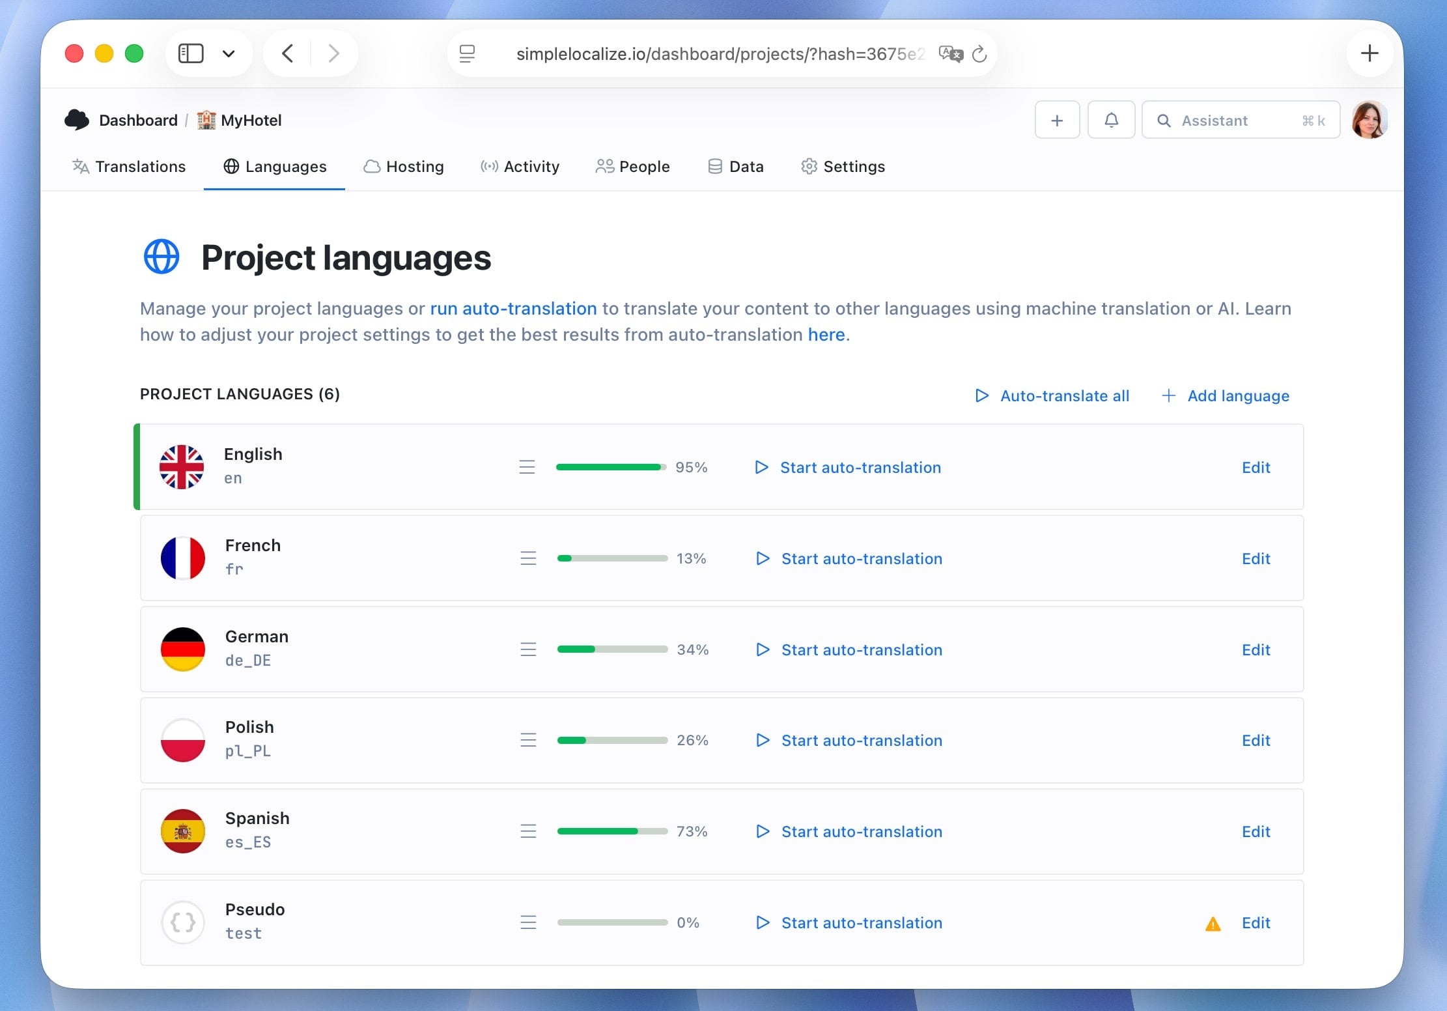Click the play icon to auto-translate Polish
Image resolution: width=1447 pixels, height=1011 pixels.
763,741
